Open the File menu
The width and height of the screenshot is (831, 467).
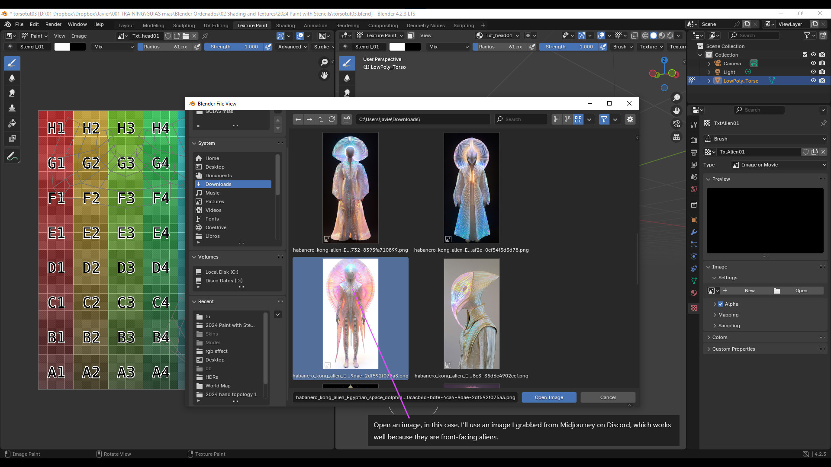pyautogui.click(x=19, y=24)
